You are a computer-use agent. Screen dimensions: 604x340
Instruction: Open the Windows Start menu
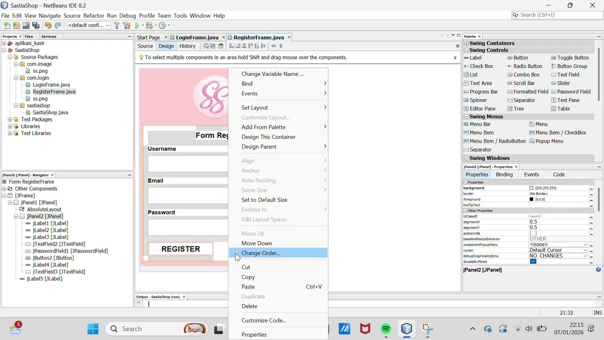[93, 329]
